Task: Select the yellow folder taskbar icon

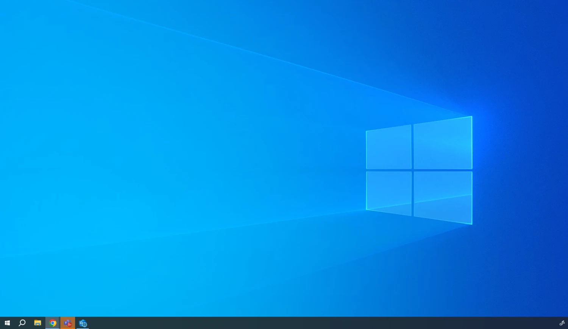Action: (x=37, y=323)
